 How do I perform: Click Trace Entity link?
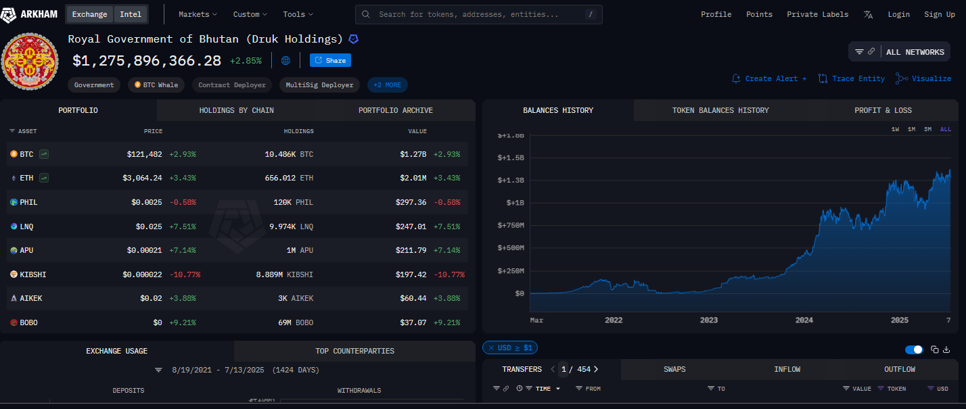pos(852,78)
